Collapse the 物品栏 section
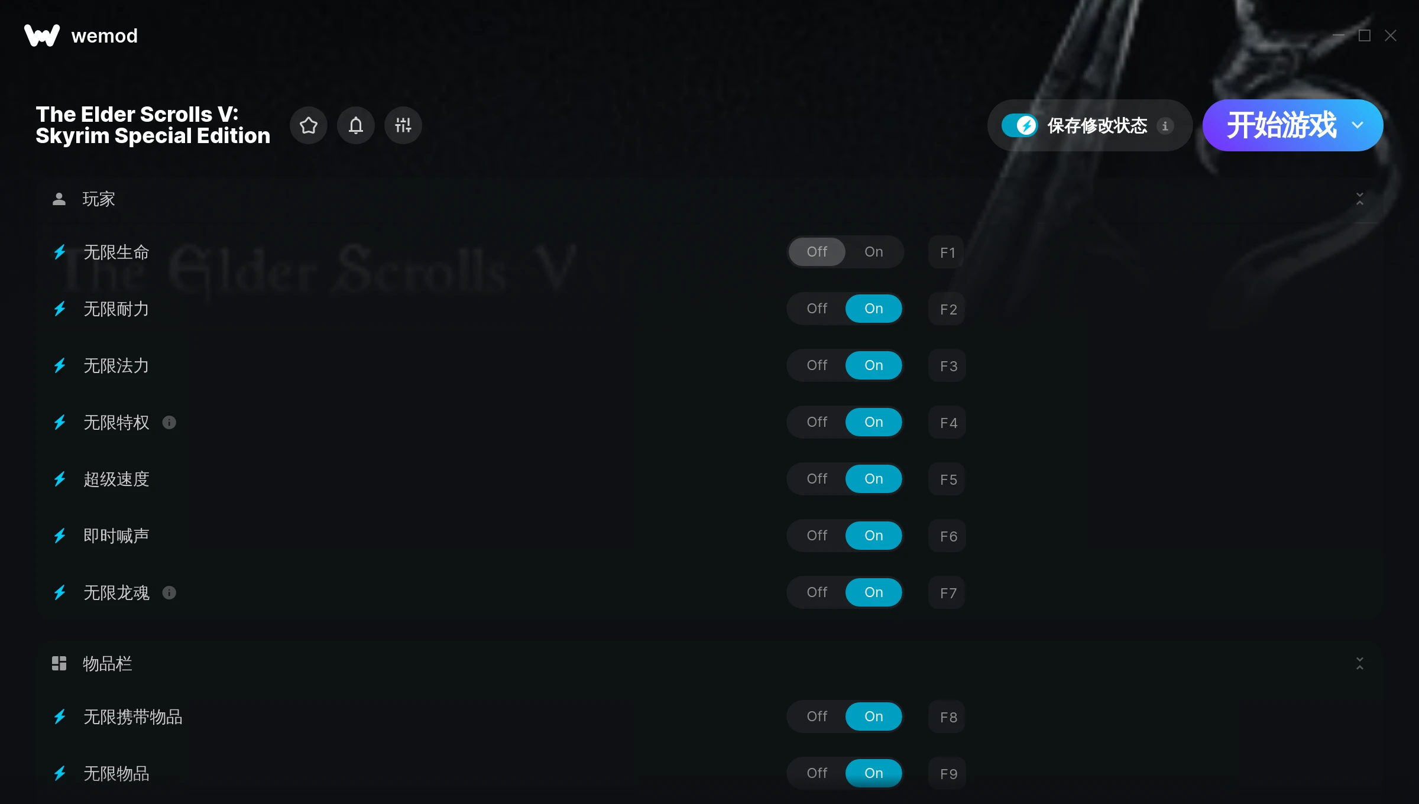Viewport: 1419px width, 804px height. tap(1360, 663)
